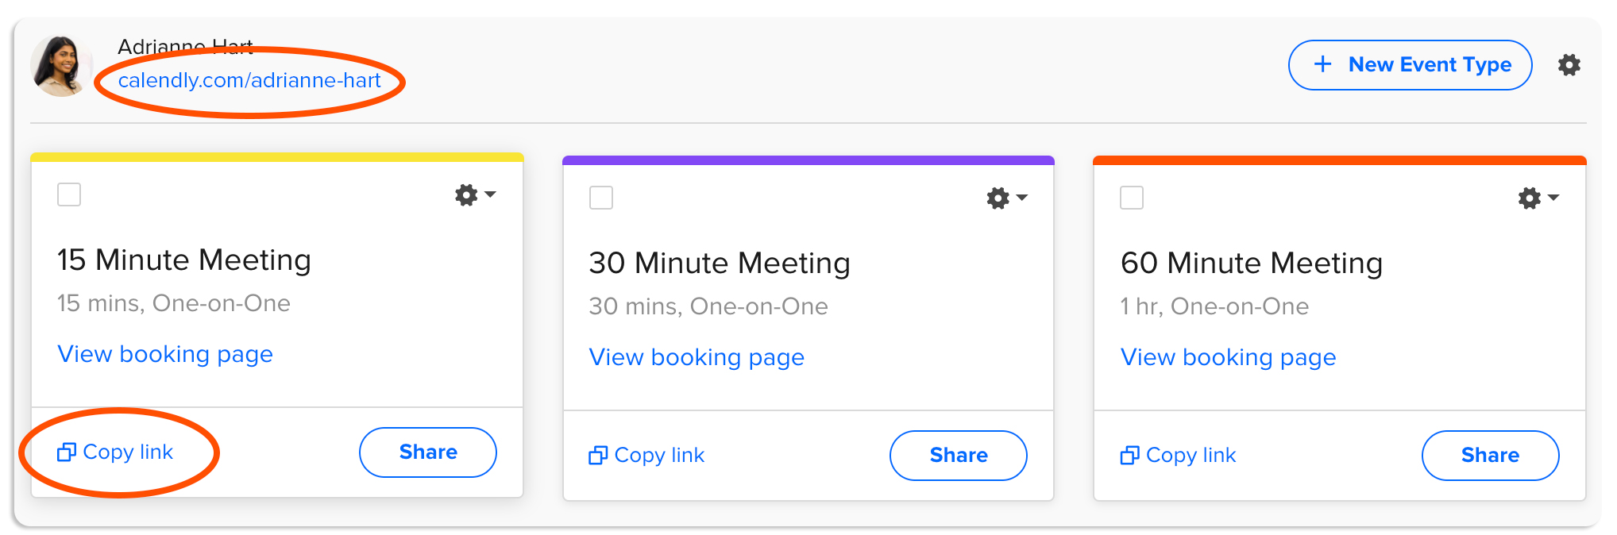Click Adrianne Hart's profile avatar
Screen dimensions: 1617x535
[60, 66]
